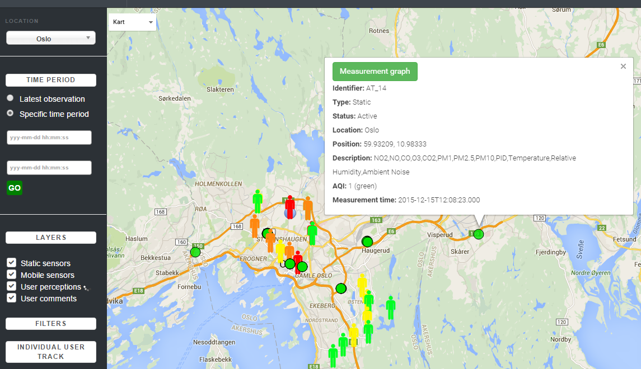
Task: Click the Fjerdingby place label on map
Action: (x=551, y=252)
